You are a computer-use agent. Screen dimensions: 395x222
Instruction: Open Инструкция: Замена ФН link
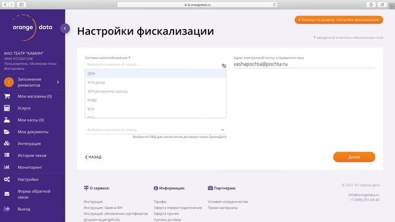103,208
